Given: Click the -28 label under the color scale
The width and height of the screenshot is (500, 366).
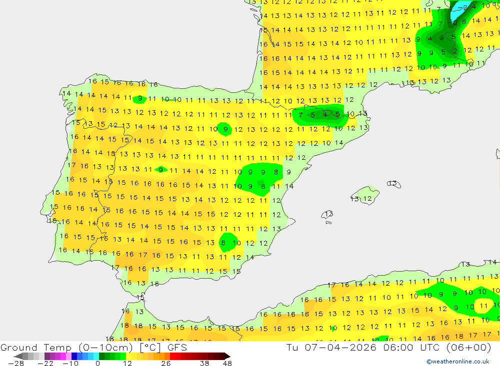Looking at the screenshot, I should tap(16, 364).
